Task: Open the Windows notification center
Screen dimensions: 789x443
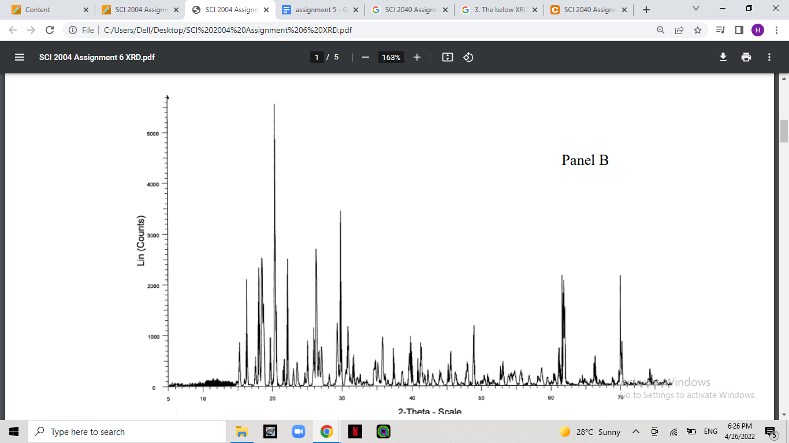Action: [x=770, y=431]
